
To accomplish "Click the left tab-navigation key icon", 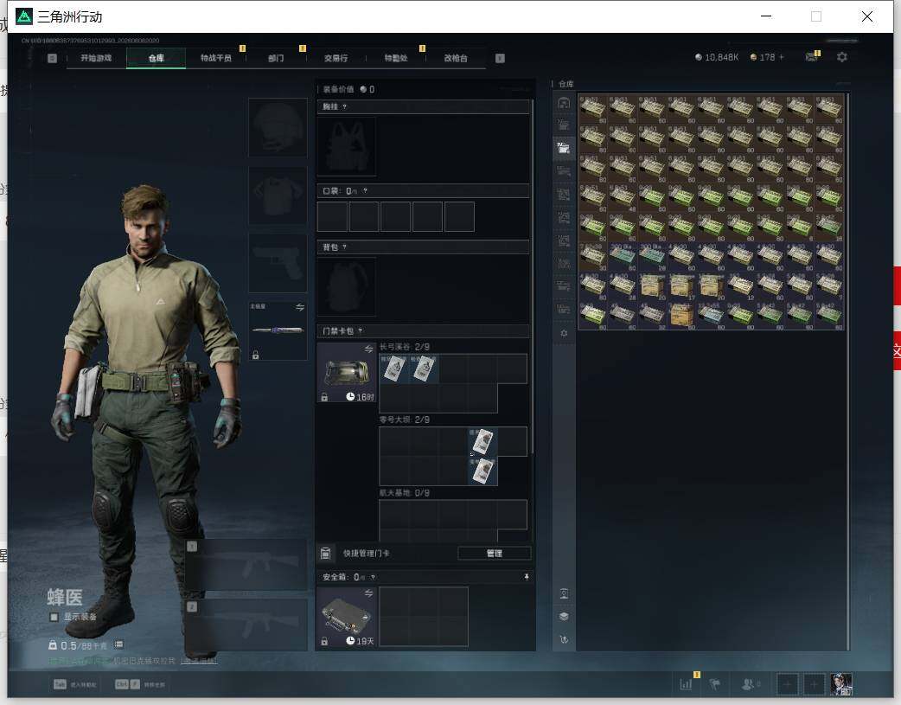I will tap(52, 58).
